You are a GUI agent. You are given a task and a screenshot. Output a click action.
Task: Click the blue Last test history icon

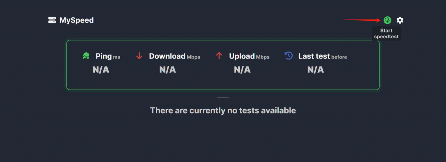point(289,56)
